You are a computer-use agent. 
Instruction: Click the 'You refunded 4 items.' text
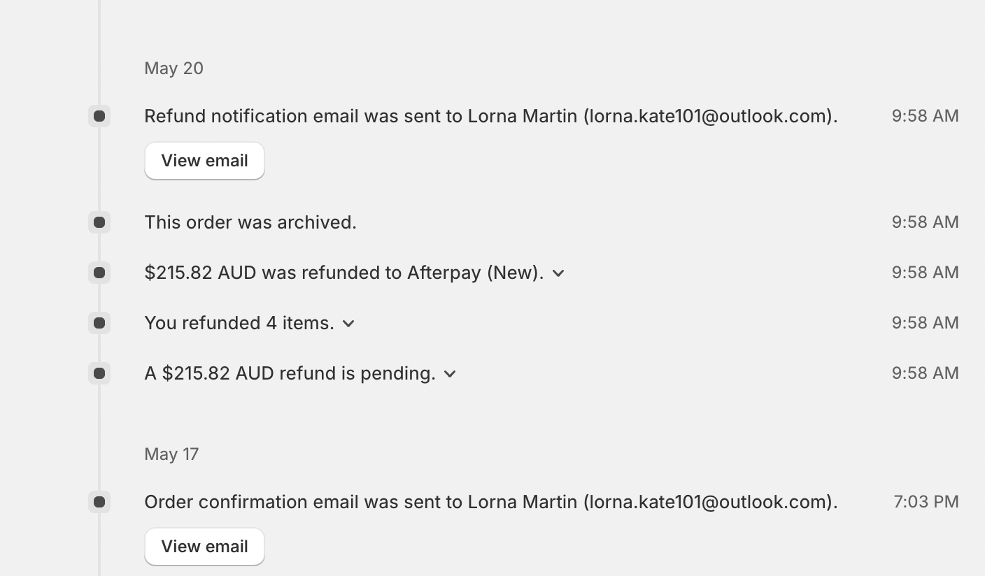(239, 323)
